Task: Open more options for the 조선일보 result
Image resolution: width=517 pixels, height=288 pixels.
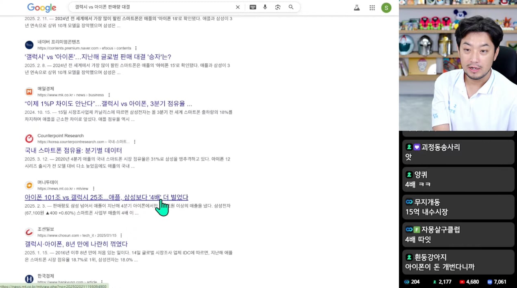Action: tap(121, 235)
